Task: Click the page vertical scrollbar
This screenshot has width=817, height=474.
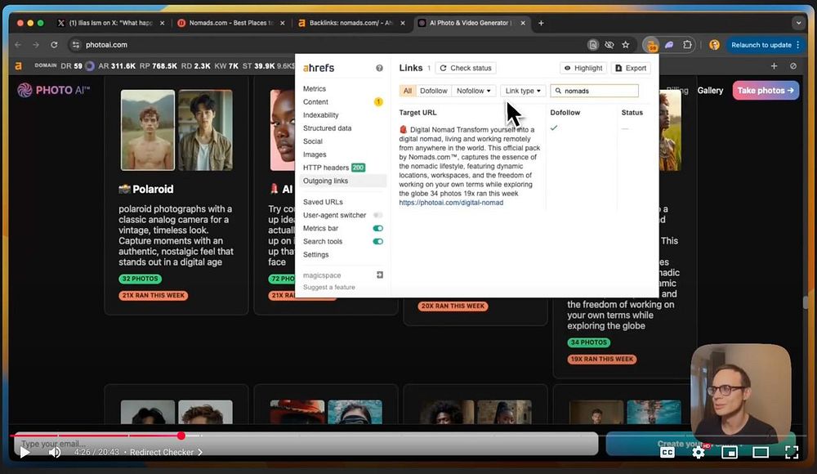Action: (806, 302)
